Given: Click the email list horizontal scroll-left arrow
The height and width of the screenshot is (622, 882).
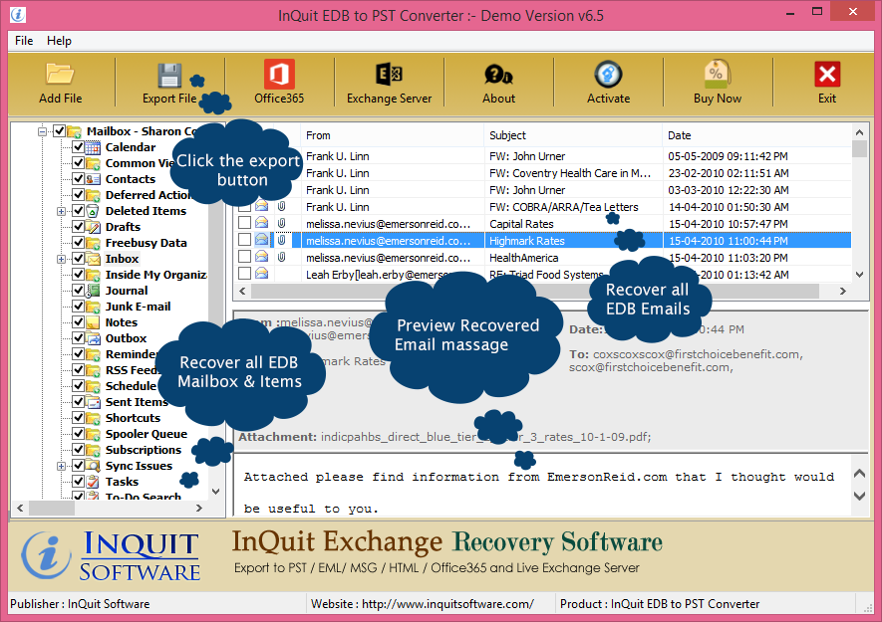Looking at the screenshot, I should 242,291.
